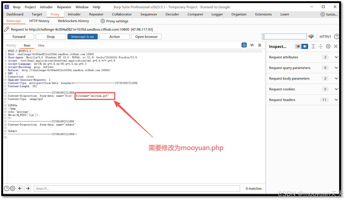Open the Learn tab
The width and height of the screenshot is (345, 200).
[x=285, y=14]
